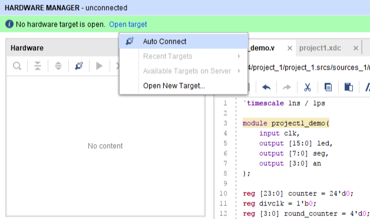Image resolution: width=370 pixels, height=219 pixels.
Task: Click the 'input clk,' code line
Action: click(279, 133)
